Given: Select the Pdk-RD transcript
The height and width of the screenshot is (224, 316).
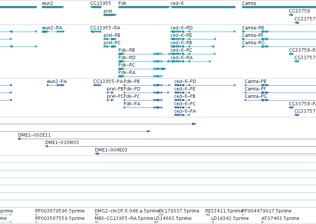Looking at the screenshot, I should [127, 58].
